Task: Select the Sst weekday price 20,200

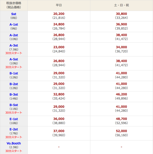Action: [59, 14]
